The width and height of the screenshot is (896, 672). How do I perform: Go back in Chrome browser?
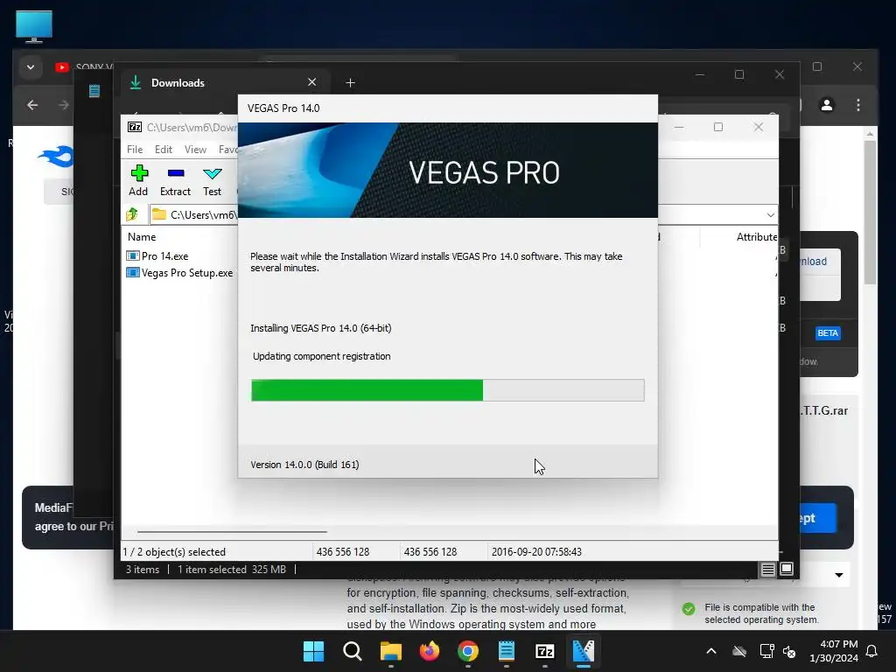click(x=32, y=105)
